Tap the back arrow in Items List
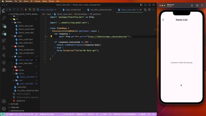The height and width of the screenshot is (116, 206). pyautogui.click(x=163, y=20)
